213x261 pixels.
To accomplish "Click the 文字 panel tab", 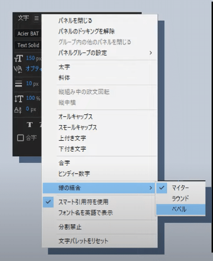I will pyautogui.click(x=23, y=18).
